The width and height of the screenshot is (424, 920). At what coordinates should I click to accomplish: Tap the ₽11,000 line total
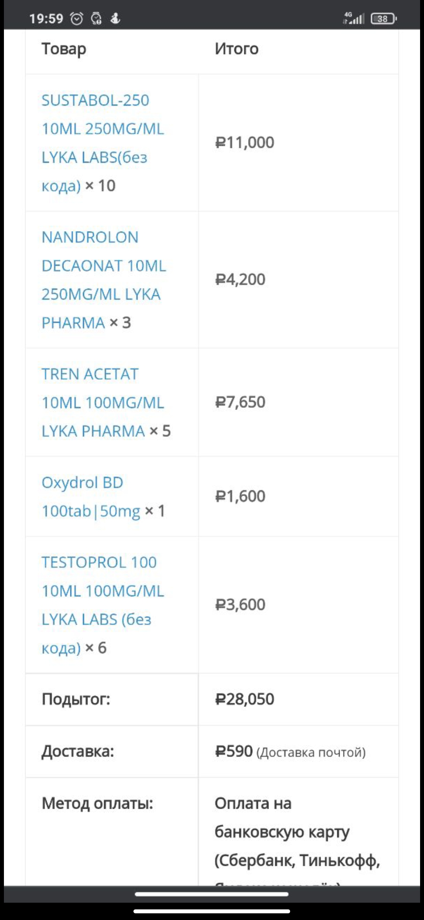click(x=245, y=142)
